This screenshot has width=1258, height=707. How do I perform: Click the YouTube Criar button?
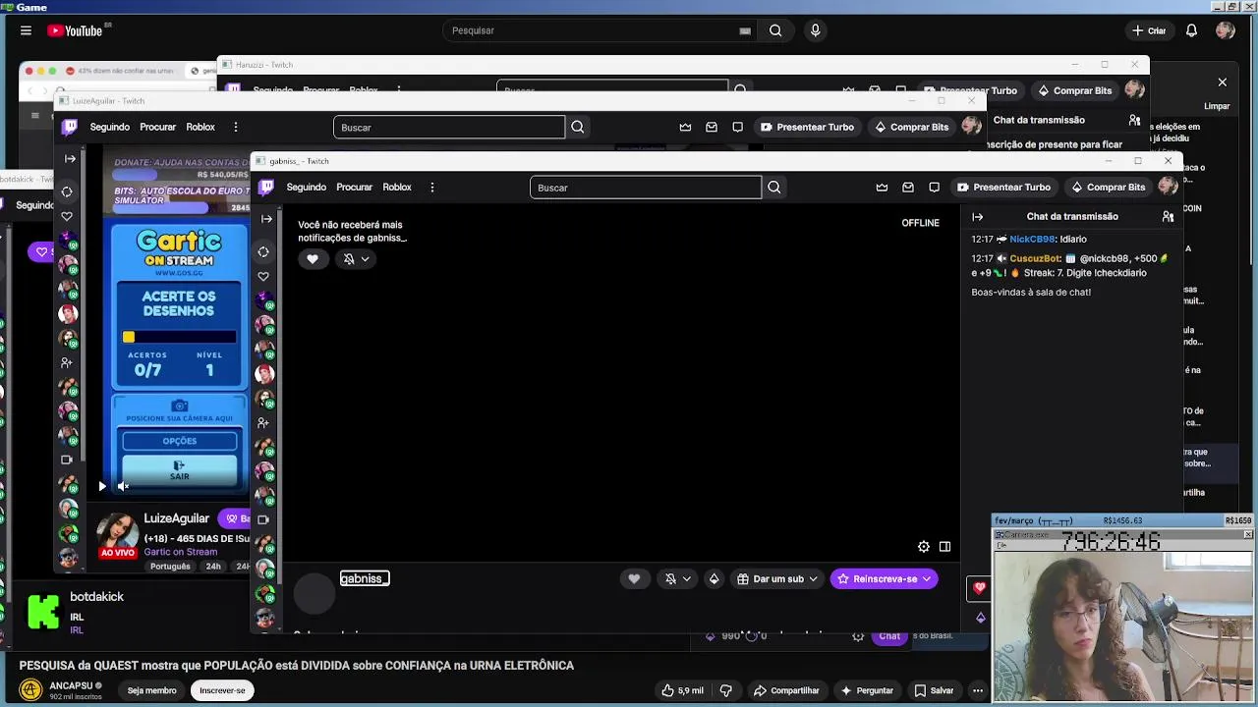[1149, 30]
